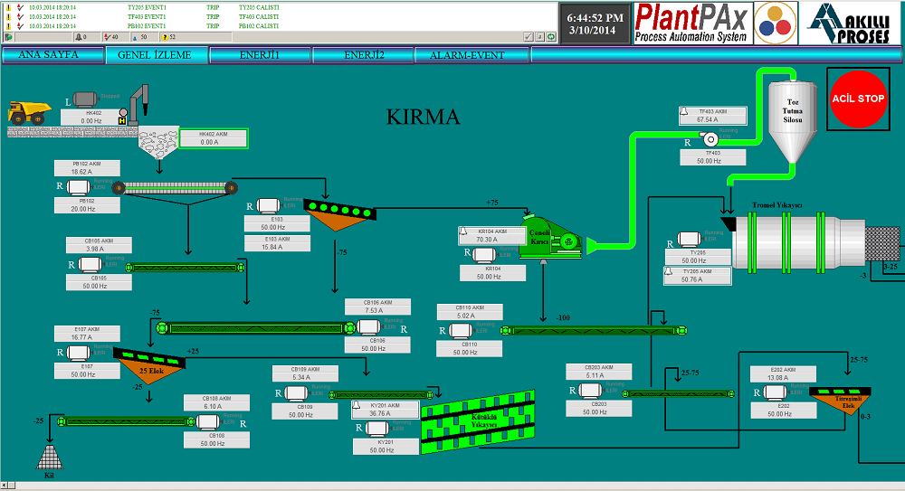This screenshot has width=905, height=491.
Task: Click the HK402 motor icon
Action: point(86,99)
